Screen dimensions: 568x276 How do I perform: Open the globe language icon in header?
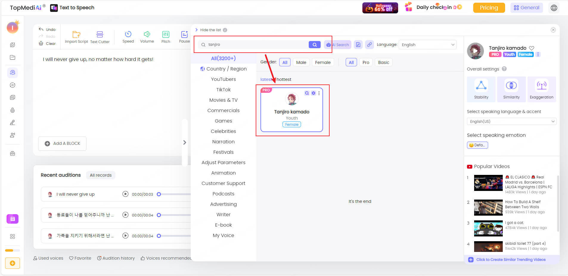tap(554, 8)
